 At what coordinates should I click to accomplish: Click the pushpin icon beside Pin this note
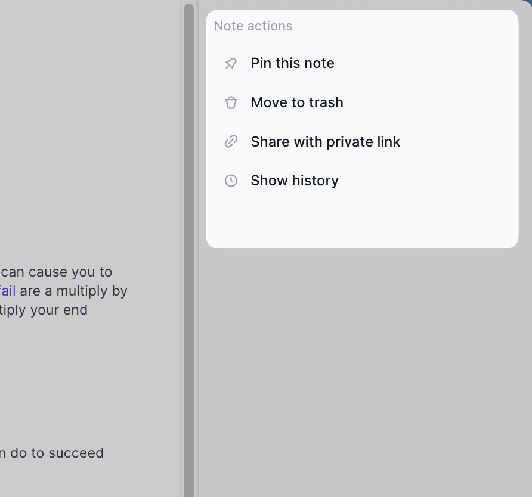pyautogui.click(x=231, y=63)
